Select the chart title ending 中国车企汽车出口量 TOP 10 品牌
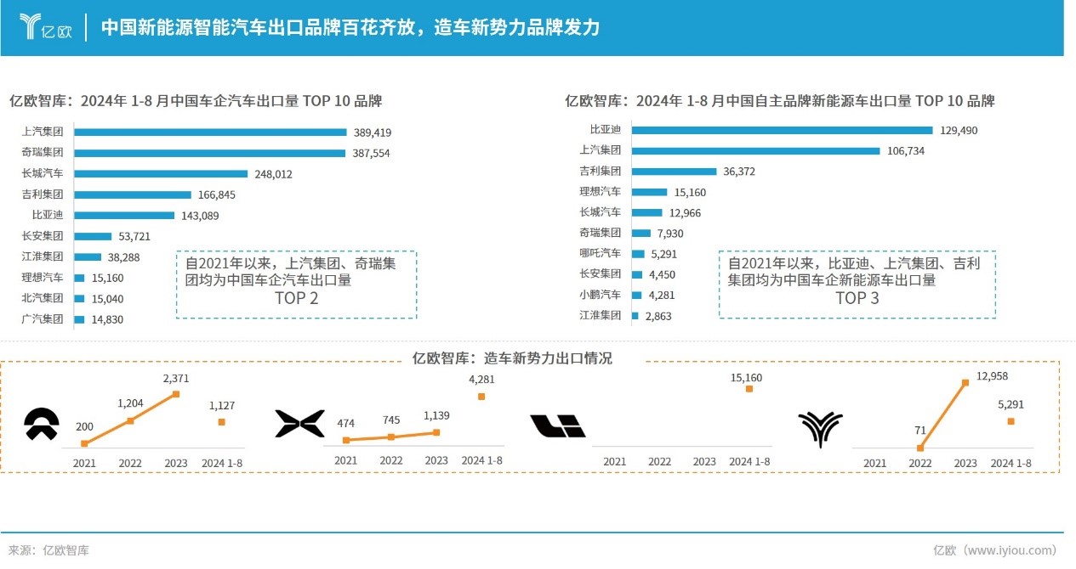The height and width of the screenshot is (569, 1076). [196, 101]
